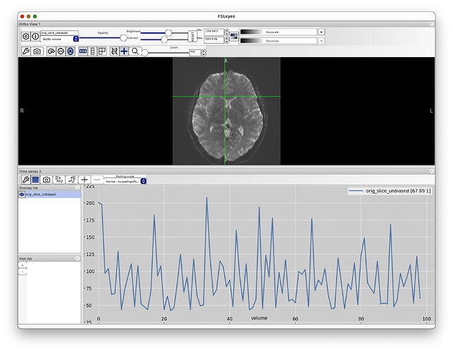Step the Max display range spinner
This screenshot has width=453, height=352.
226,40
